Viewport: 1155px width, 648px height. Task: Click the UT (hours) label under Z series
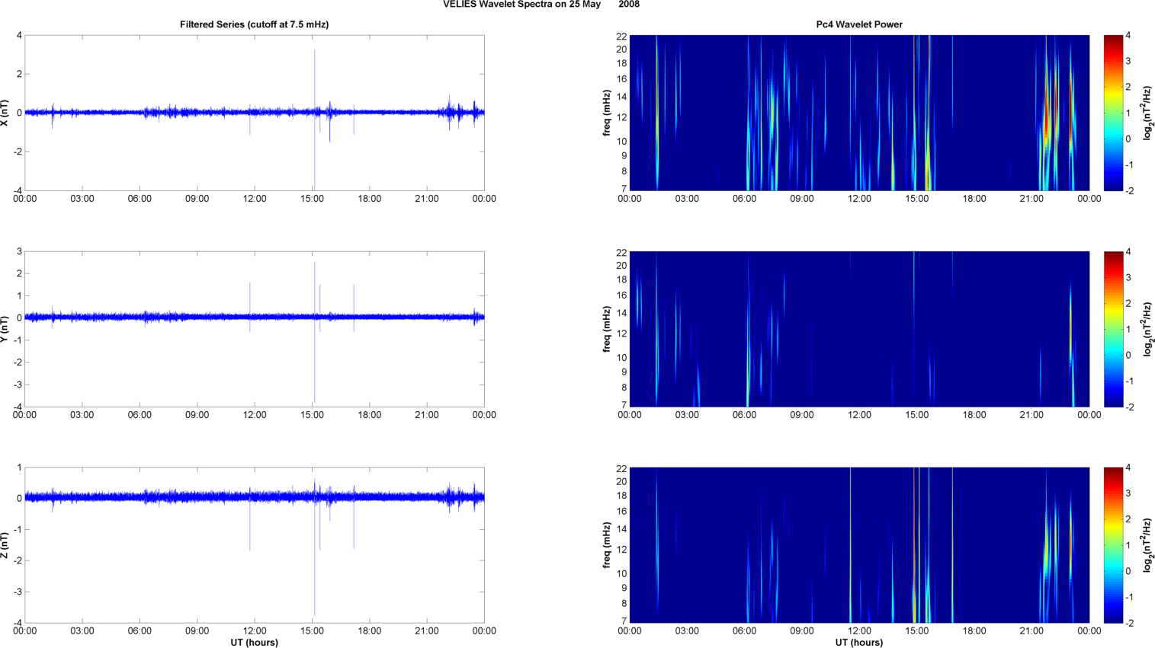tap(254, 643)
